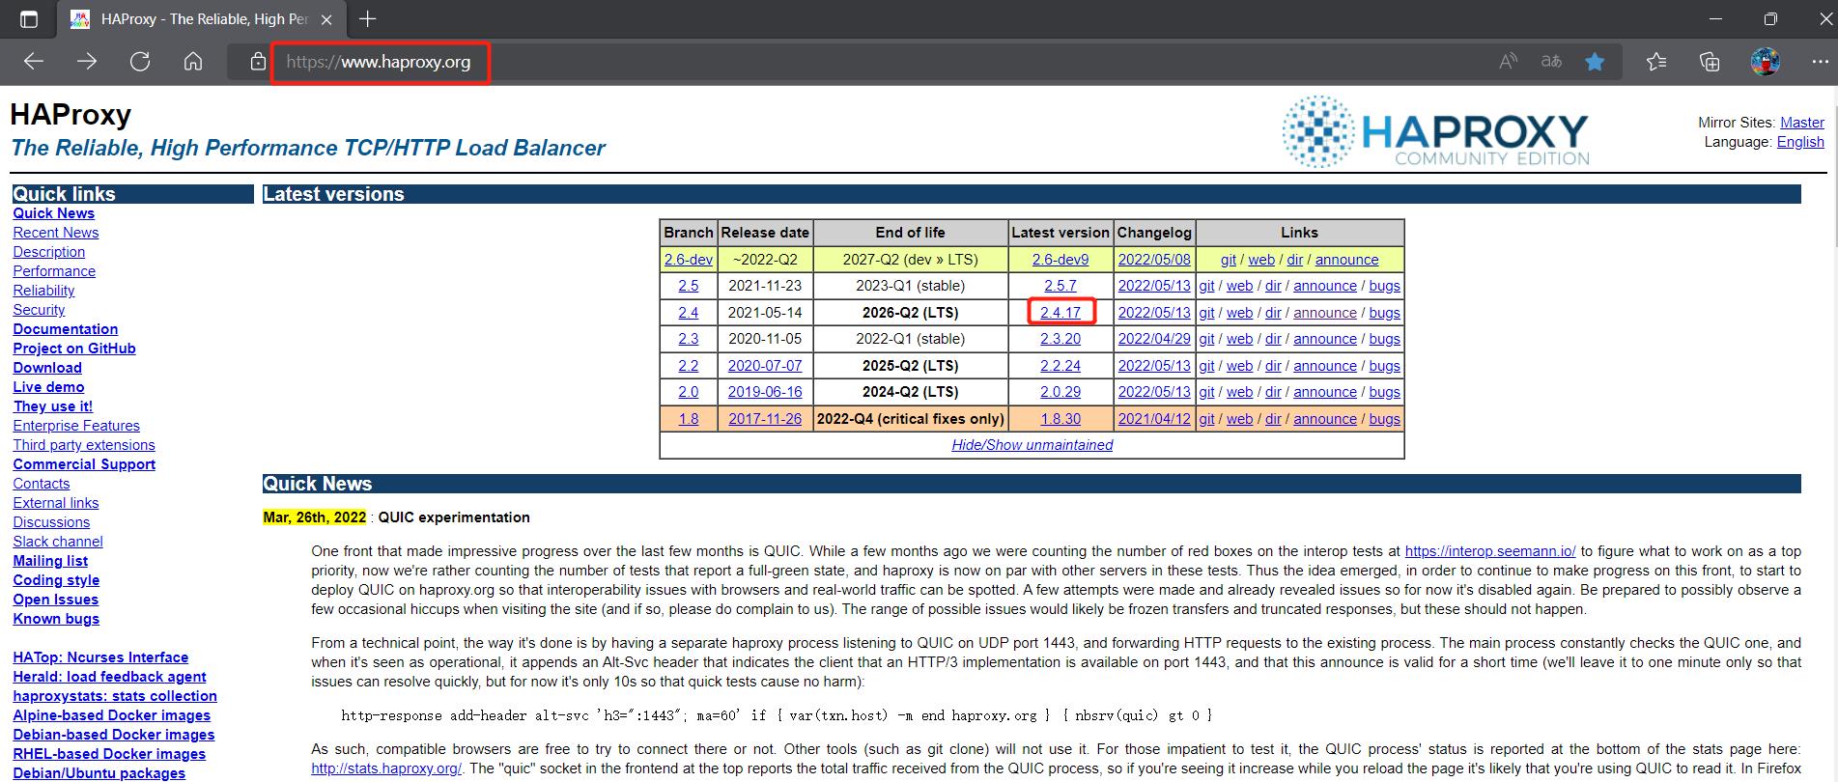1838x782 pixels.
Task: Go to the browser Home icon
Action: (193, 62)
